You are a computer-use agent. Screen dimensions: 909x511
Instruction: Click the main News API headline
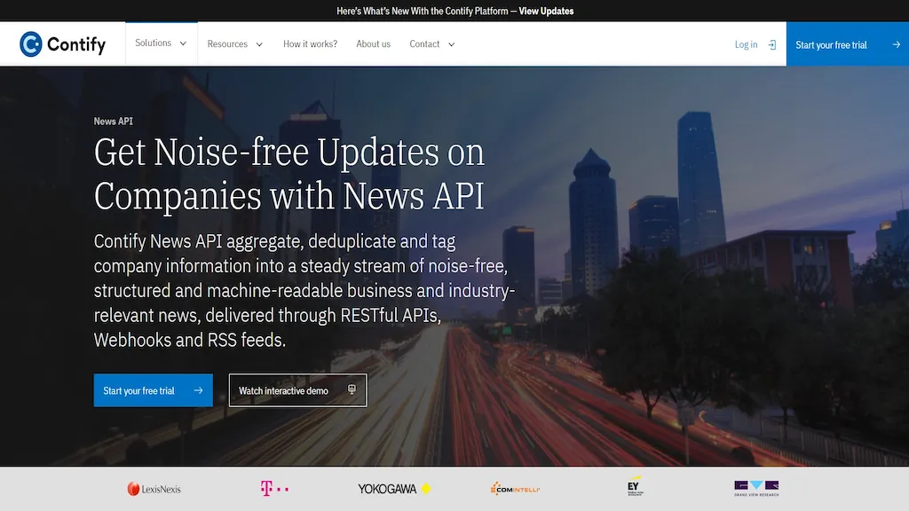pos(289,174)
